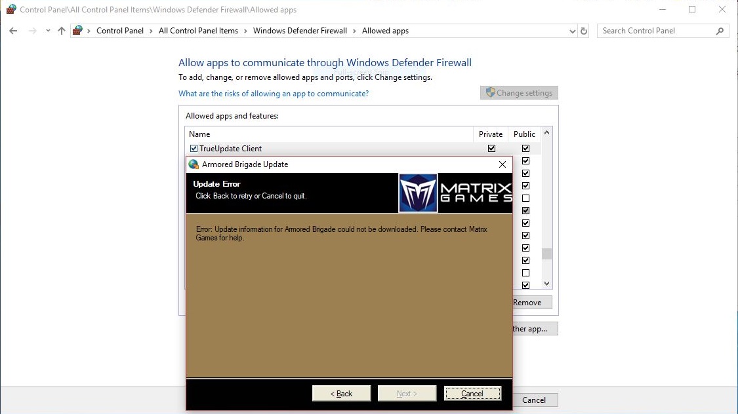The height and width of the screenshot is (414, 738).
Task: Click the Matrix Games logo
Action: click(x=455, y=193)
